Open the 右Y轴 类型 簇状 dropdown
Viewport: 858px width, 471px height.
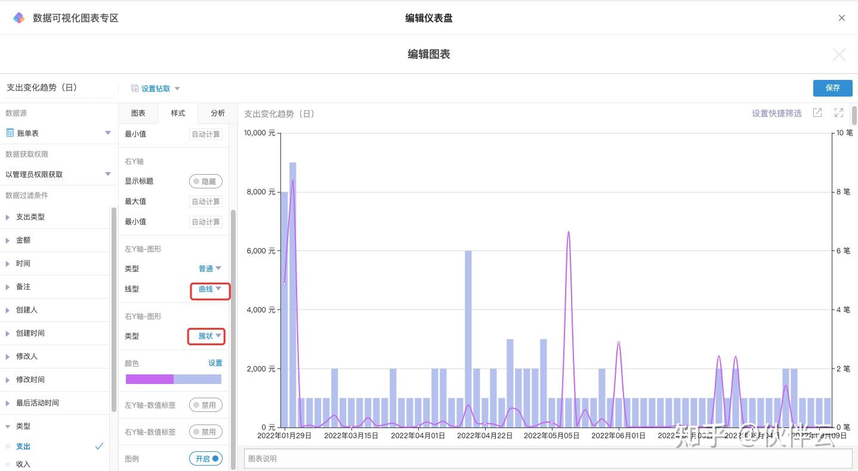[209, 336]
